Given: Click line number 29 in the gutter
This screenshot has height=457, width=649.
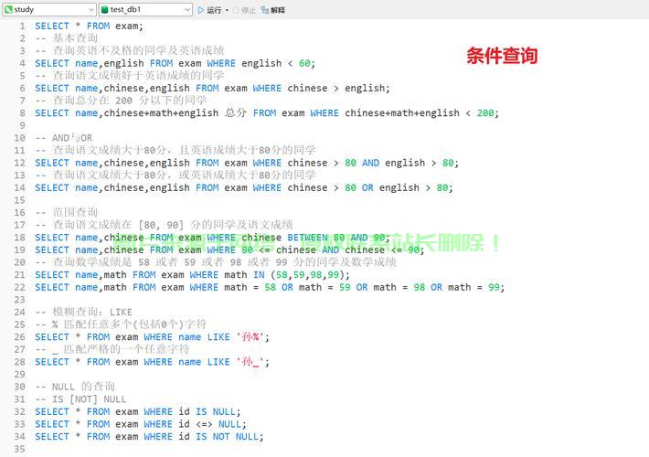Looking at the screenshot, I should pyautogui.click(x=19, y=374).
